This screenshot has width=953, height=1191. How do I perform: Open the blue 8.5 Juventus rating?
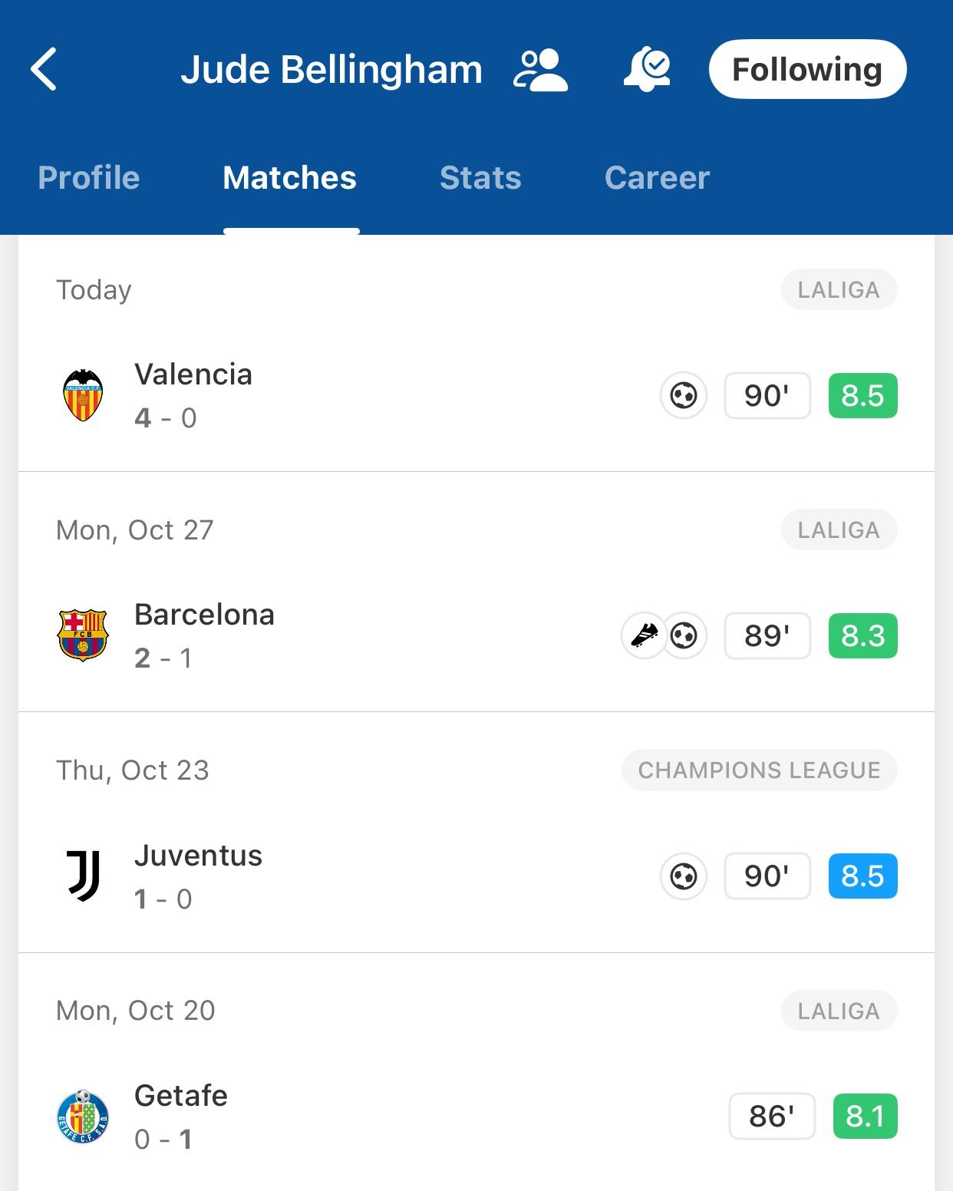[x=863, y=876]
